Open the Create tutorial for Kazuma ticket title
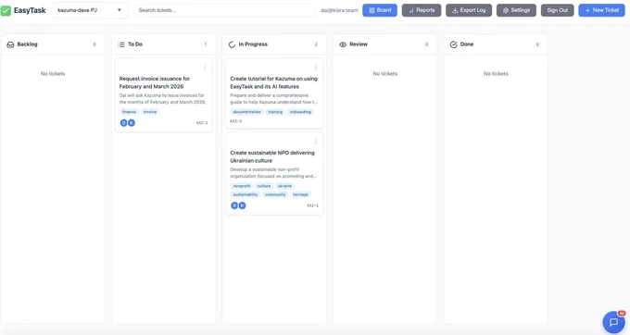Viewport: 630px width, 335px height. 273,82
